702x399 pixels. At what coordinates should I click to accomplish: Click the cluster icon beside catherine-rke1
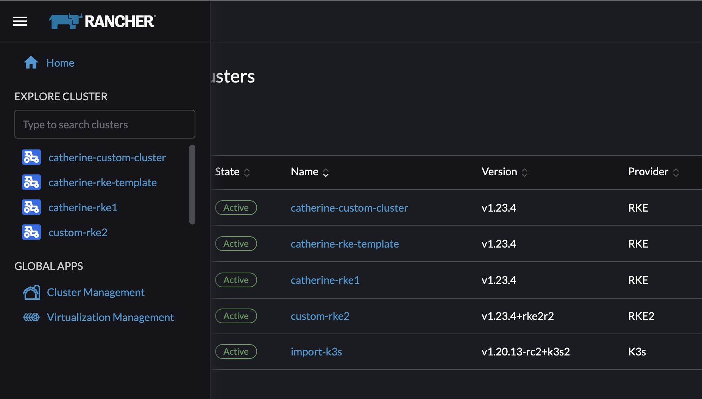point(31,207)
